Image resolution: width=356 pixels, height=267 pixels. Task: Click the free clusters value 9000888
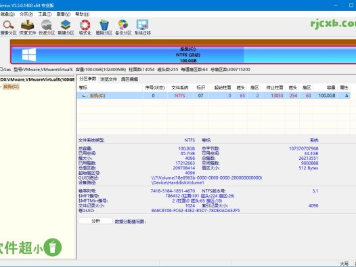pyautogui.click(x=310, y=163)
